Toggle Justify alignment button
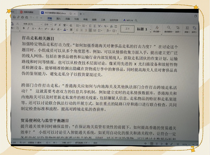210x155 pixels. tap(90, 30)
